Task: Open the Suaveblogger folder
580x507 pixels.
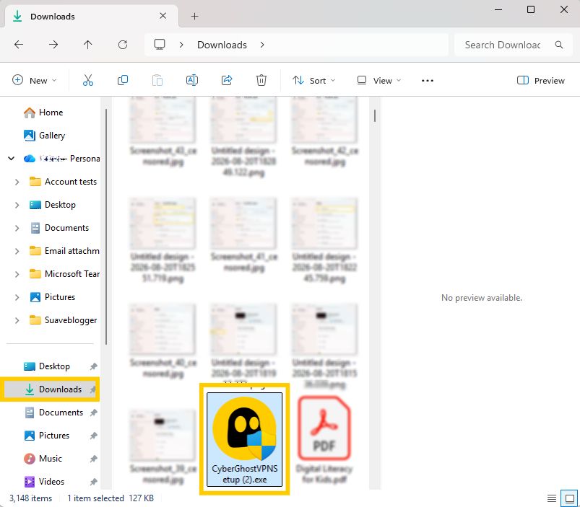Action: (x=63, y=319)
